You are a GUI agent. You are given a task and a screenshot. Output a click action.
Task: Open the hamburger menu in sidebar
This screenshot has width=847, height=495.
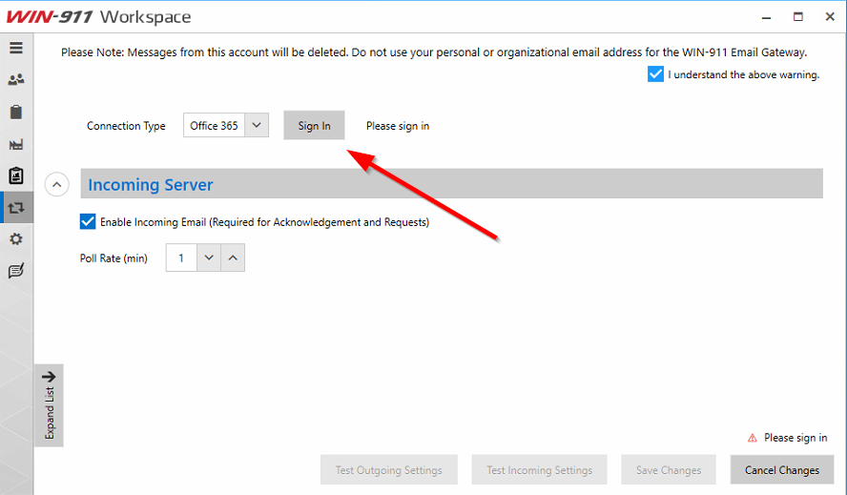16,48
